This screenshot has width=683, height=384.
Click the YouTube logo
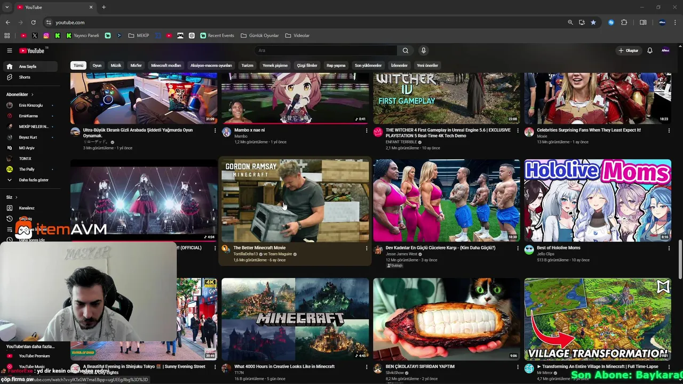coord(32,51)
